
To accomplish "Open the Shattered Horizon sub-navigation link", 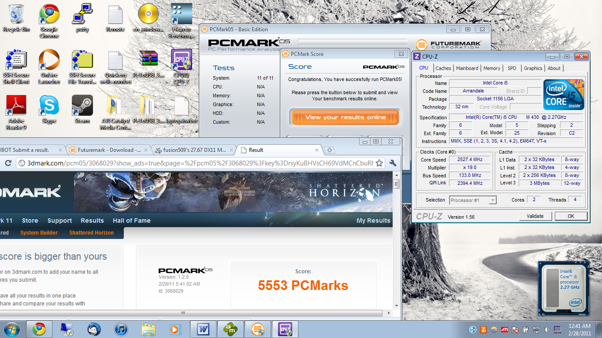I will [91, 233].
